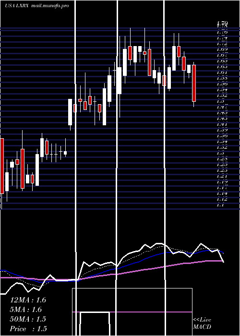The width and height of the screenshot is (240, 336).
Task: Click the 1.41 price axis label
Action: (x=222, y=124)
